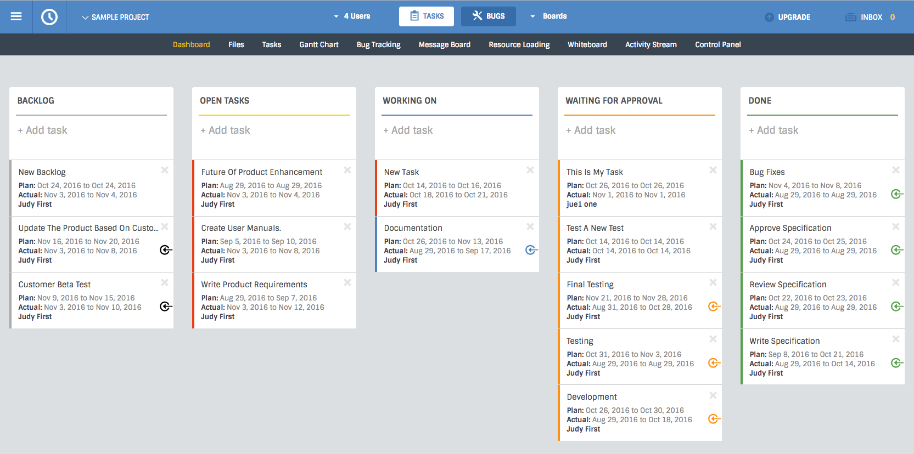Remove the New Task card
This screenshot has width=914, height=454.
tap(530, 170)
